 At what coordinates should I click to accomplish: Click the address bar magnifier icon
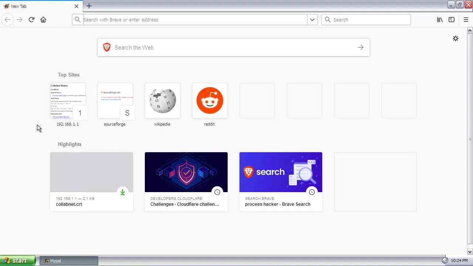77,20
